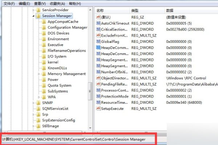The height and width of the screenshot is (145, 218).
Task: Expand the Srp tree node
Action: point(33,115)
